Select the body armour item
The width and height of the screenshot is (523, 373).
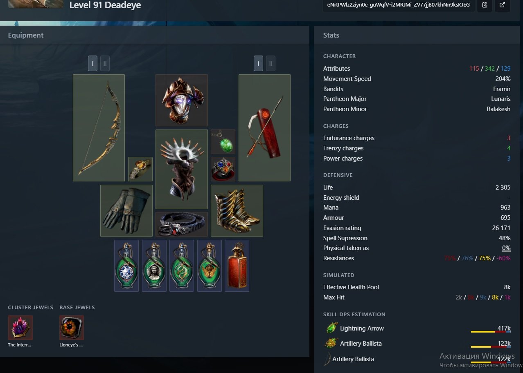click(182, 169)
